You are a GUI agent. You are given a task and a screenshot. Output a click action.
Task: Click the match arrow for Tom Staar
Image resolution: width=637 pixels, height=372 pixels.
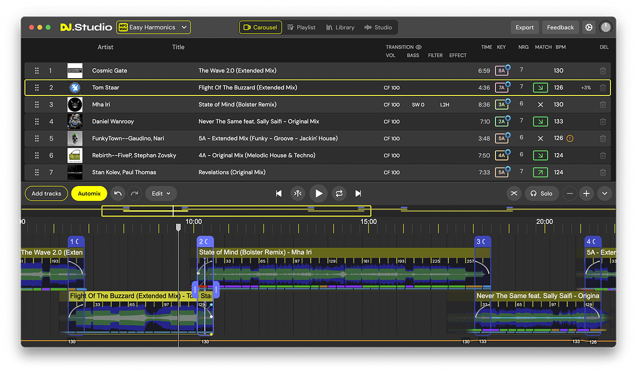[x=540, y=87]
